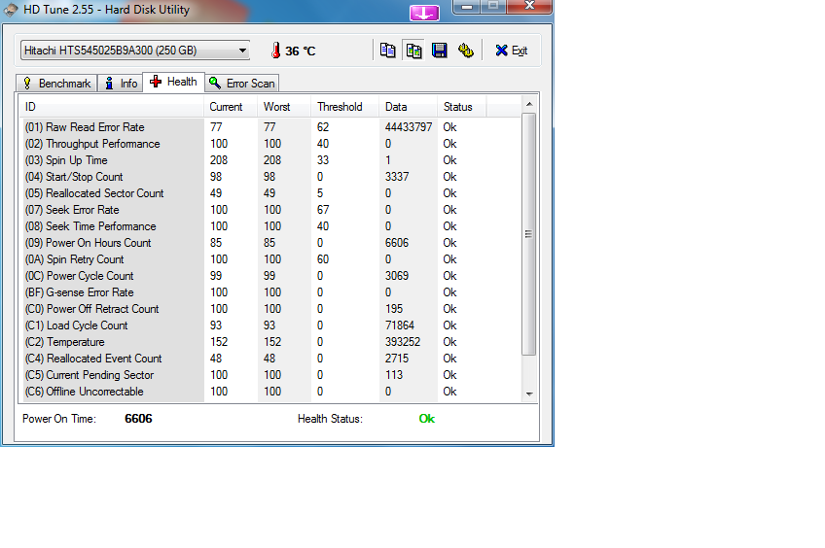Image resolution: width=825 pixels, height=548 pixels.
Task: Click the Exit button
Action: coord(512,51)
